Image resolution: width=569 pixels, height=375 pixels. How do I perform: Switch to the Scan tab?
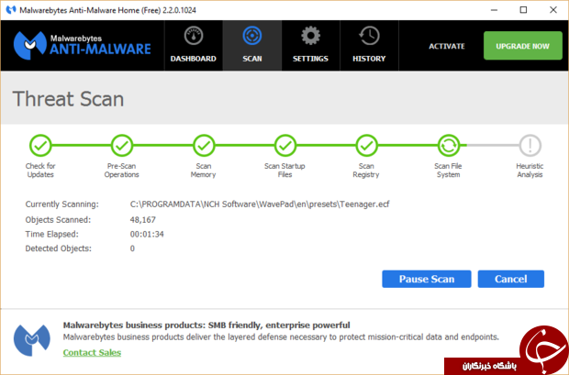click(x=252, y=45)
